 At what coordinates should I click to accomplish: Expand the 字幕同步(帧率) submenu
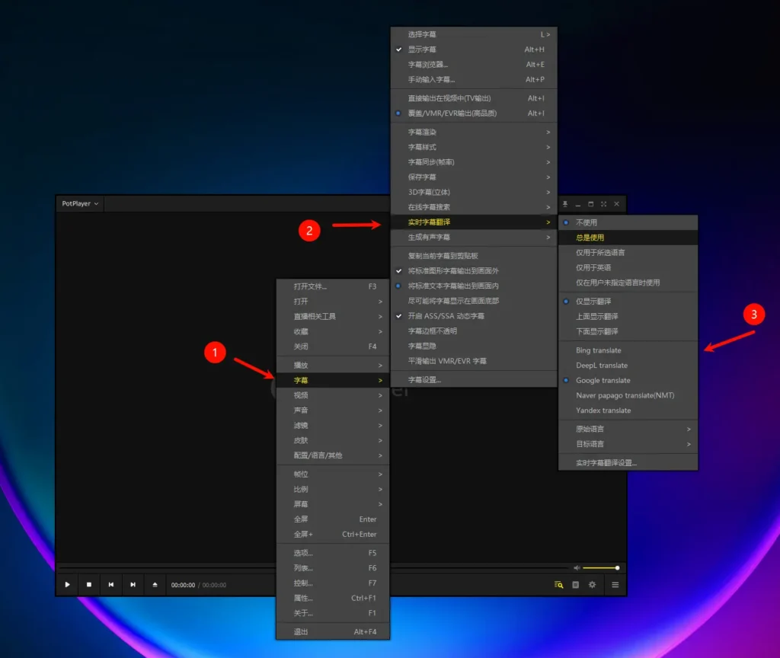[x=474, y=162]
